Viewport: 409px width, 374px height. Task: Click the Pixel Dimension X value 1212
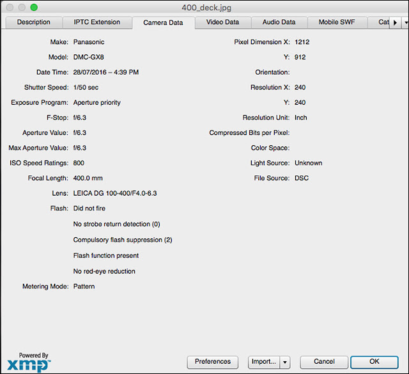pyautogui.click(x=302, y=42)
